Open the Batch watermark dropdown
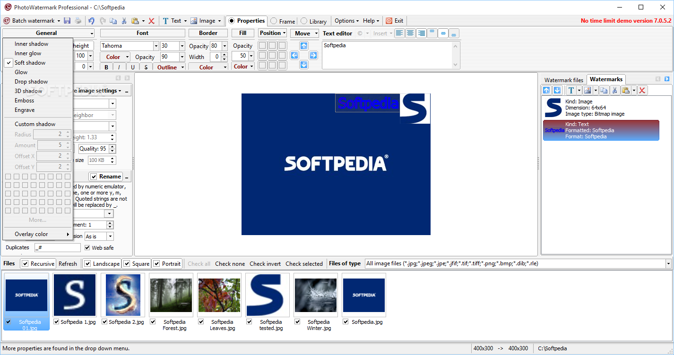Viewport: 674px width, 355px height. point(59,21)
